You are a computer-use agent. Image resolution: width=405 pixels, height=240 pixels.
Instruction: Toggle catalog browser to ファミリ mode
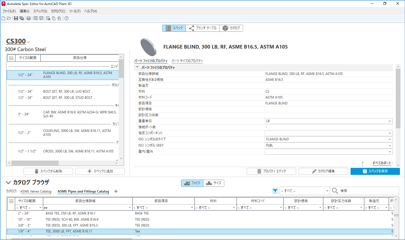[x=192, y=183]
